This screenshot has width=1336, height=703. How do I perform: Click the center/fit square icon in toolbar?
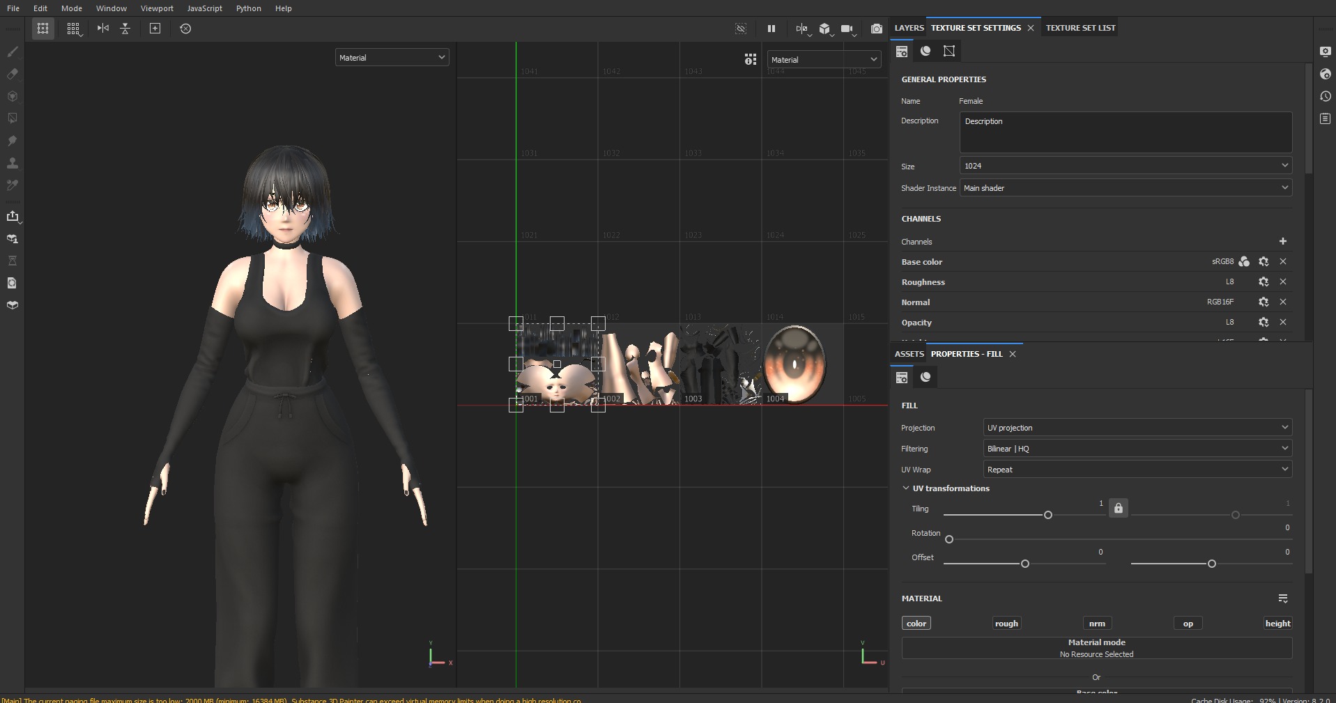(x=155, y=29)
